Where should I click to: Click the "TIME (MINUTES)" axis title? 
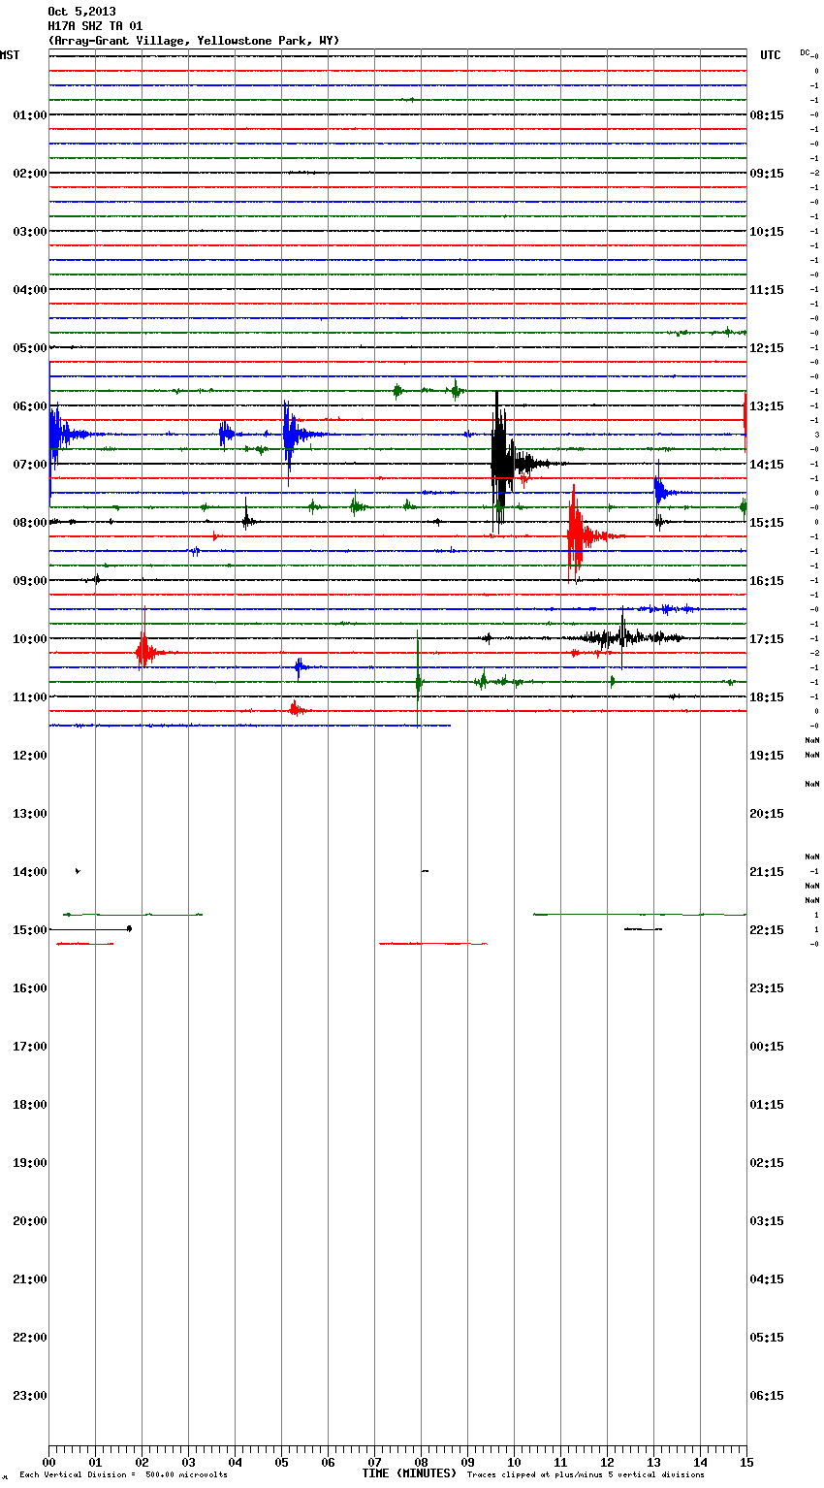(409, 1473)
